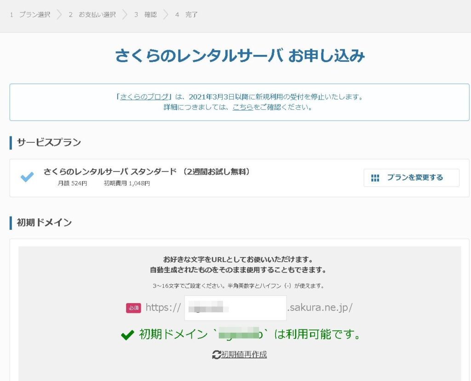
Task: Open the さくらのブログ link in the notice
Action: coord(144,97)
